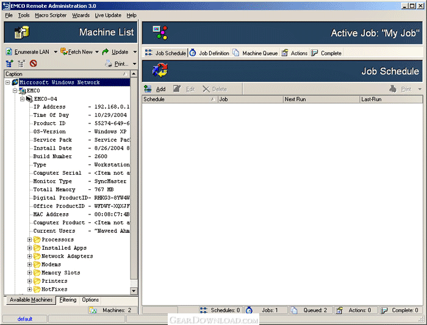
Task: Collapse the Microsoft Windows Network node
Action: coord(8,82)
